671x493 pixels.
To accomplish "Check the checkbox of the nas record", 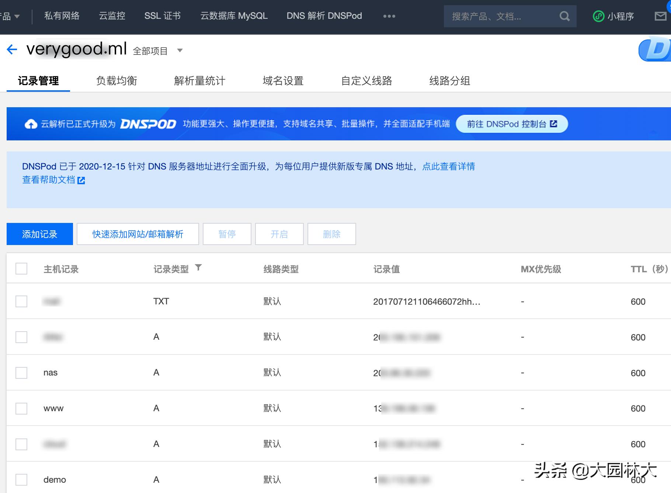I will [21, 373].
